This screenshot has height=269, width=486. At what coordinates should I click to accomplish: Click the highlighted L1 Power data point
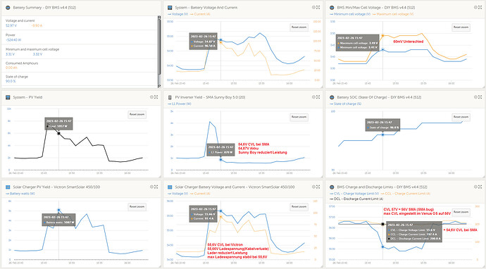(x=220, y=160)
